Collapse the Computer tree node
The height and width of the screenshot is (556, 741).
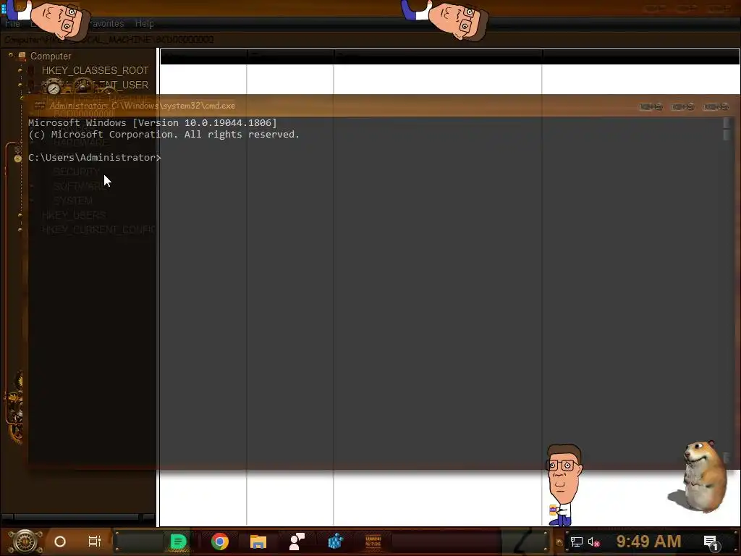click(10, 55)
